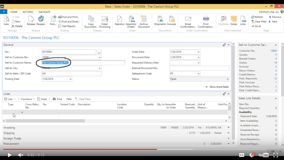
Task: Open the Document Date picker
Action: 198,57
